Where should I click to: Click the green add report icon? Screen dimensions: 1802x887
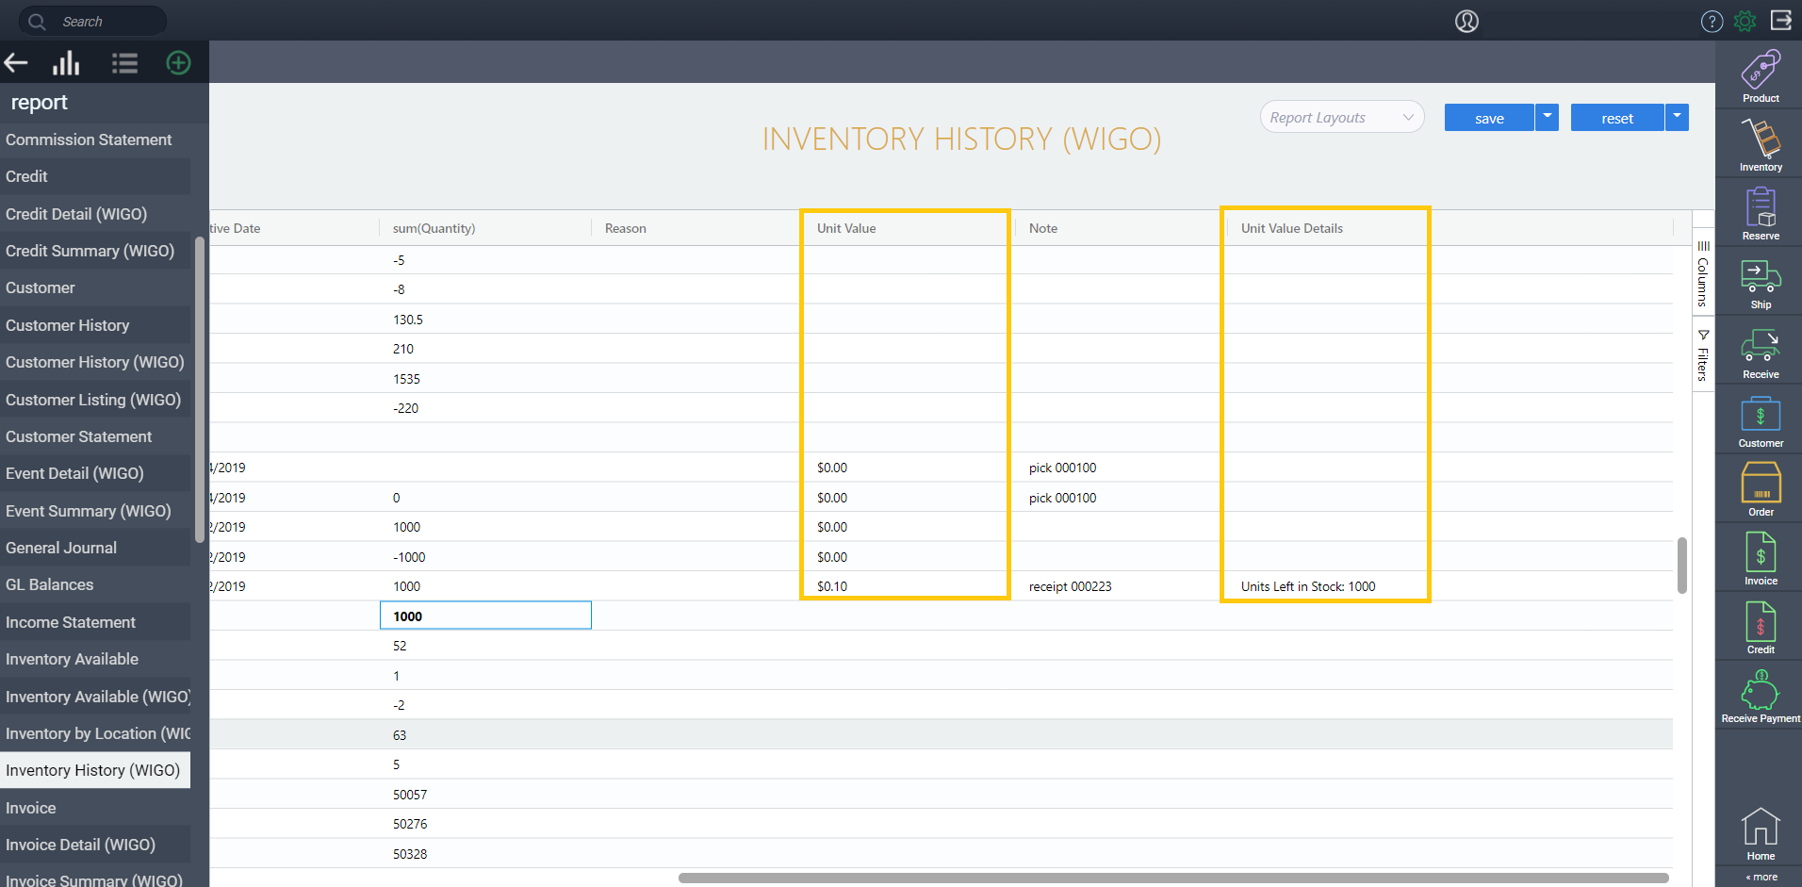pos(178,63)
